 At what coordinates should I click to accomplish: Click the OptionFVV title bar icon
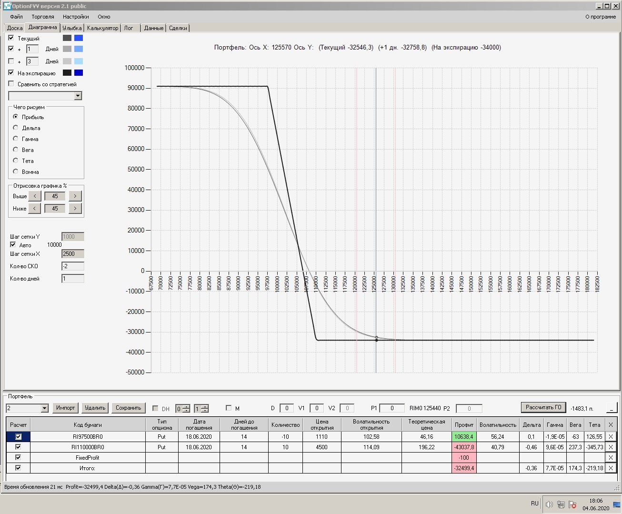[x=7, y=6]
